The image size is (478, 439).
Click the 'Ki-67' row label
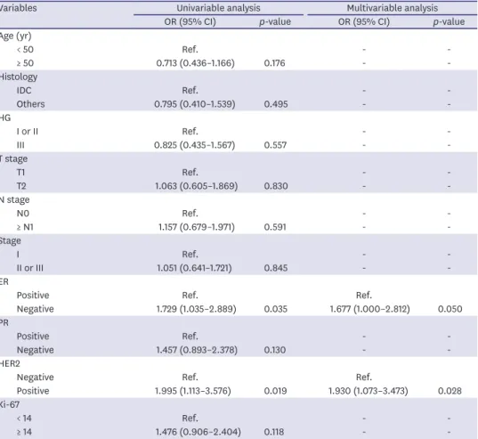coord(10,405)
